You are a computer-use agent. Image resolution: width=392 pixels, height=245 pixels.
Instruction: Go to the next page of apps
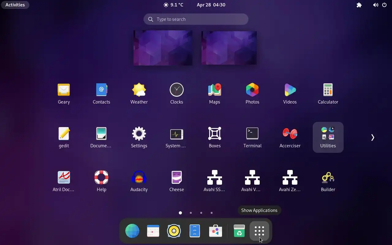coord(373,138)
